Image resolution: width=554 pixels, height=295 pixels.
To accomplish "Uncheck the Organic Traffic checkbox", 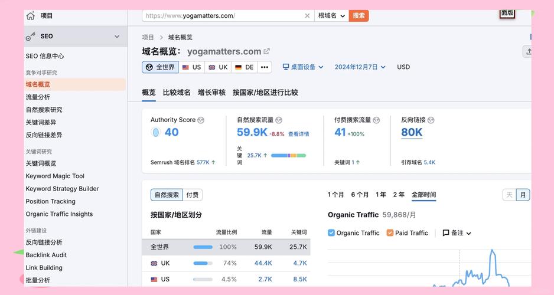I will (x=331, y=232).
